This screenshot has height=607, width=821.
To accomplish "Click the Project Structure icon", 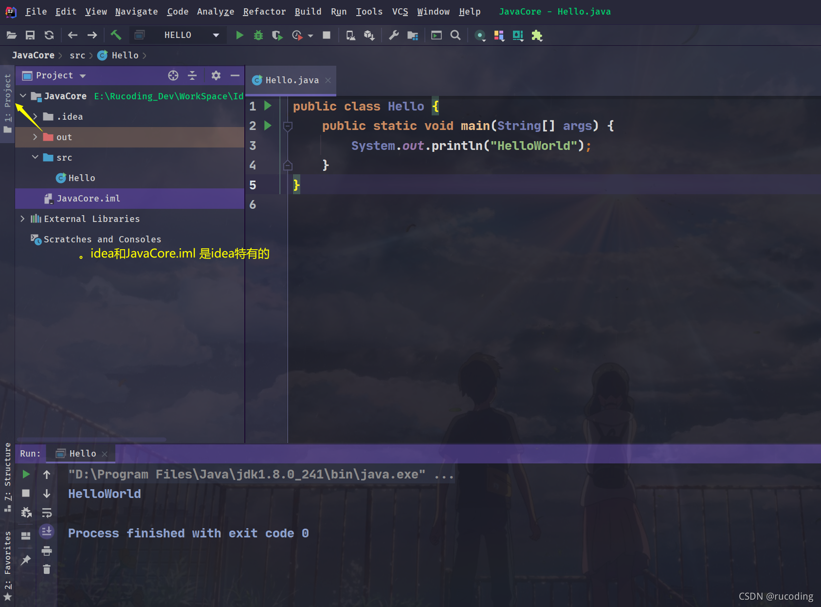I will [413, 35].
